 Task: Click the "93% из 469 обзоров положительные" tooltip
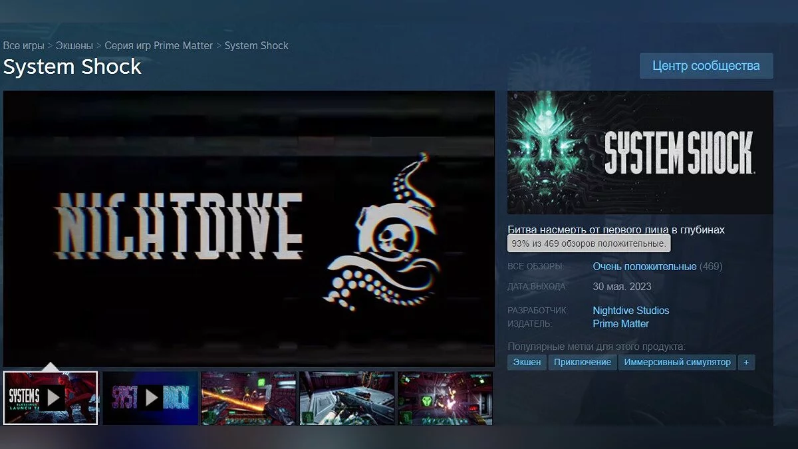(x=589, y=243)
